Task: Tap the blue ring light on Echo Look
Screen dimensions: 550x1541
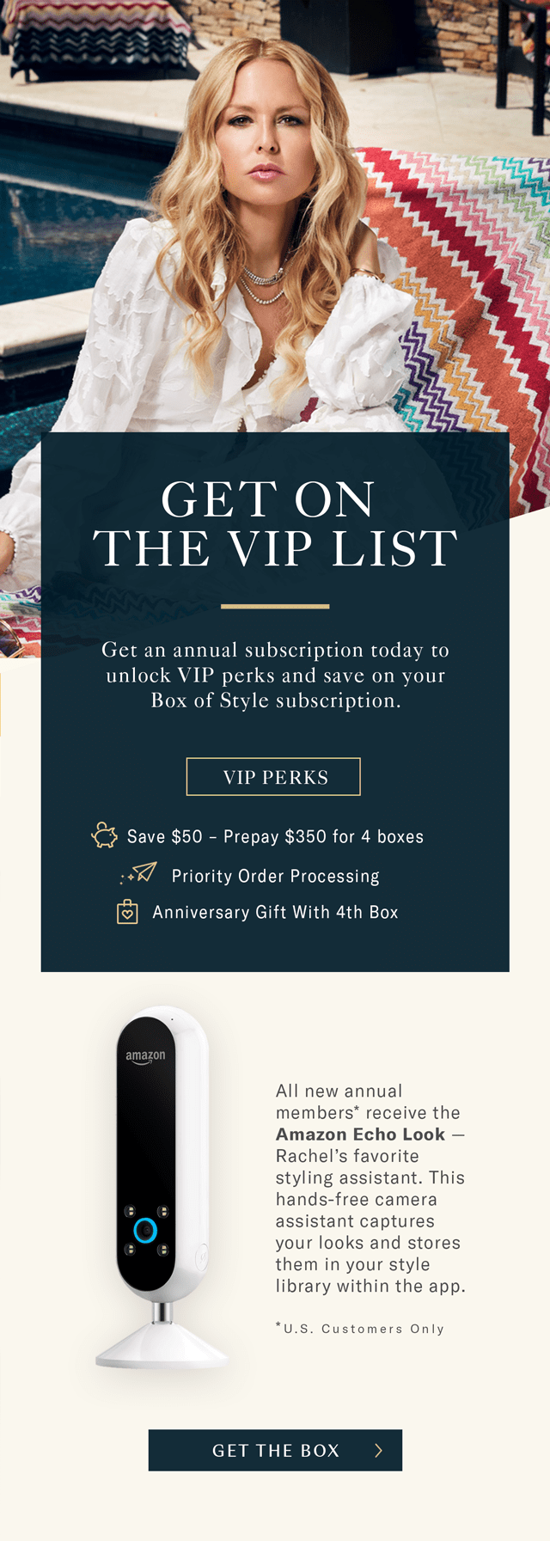Action: point(145,1231)
